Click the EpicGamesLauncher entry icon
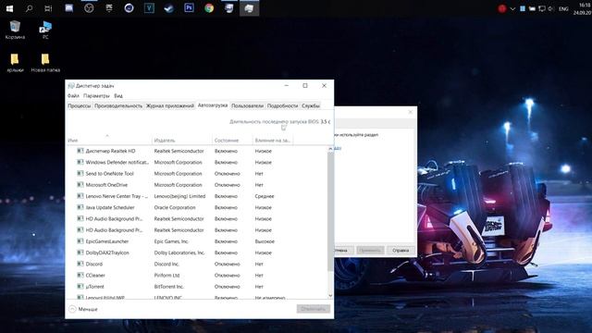The image size is (592, 333). click(80, 240)
